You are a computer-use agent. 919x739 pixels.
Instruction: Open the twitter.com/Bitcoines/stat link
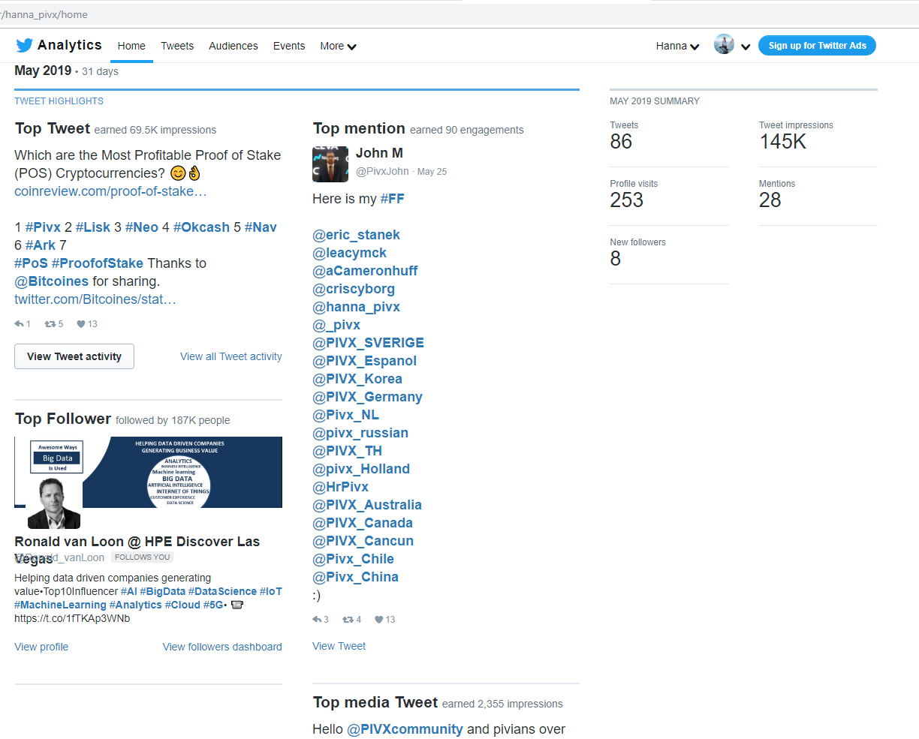pyautogui.click(x=95, y=299)
